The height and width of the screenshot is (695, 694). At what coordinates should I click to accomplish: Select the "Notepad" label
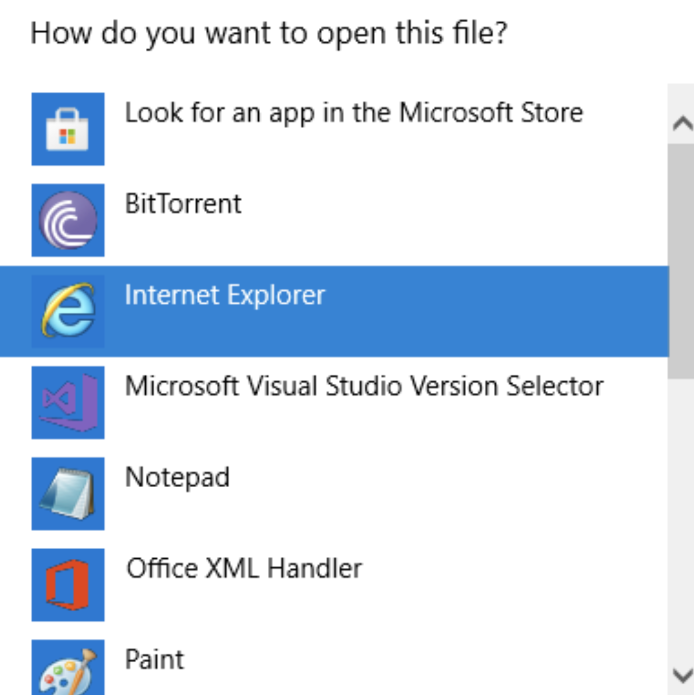click(x=177, y=478)
